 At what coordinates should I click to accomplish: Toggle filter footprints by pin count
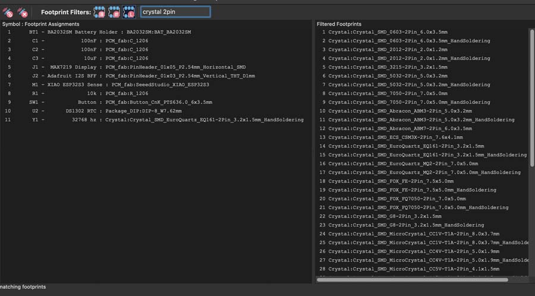pos(115,12)
